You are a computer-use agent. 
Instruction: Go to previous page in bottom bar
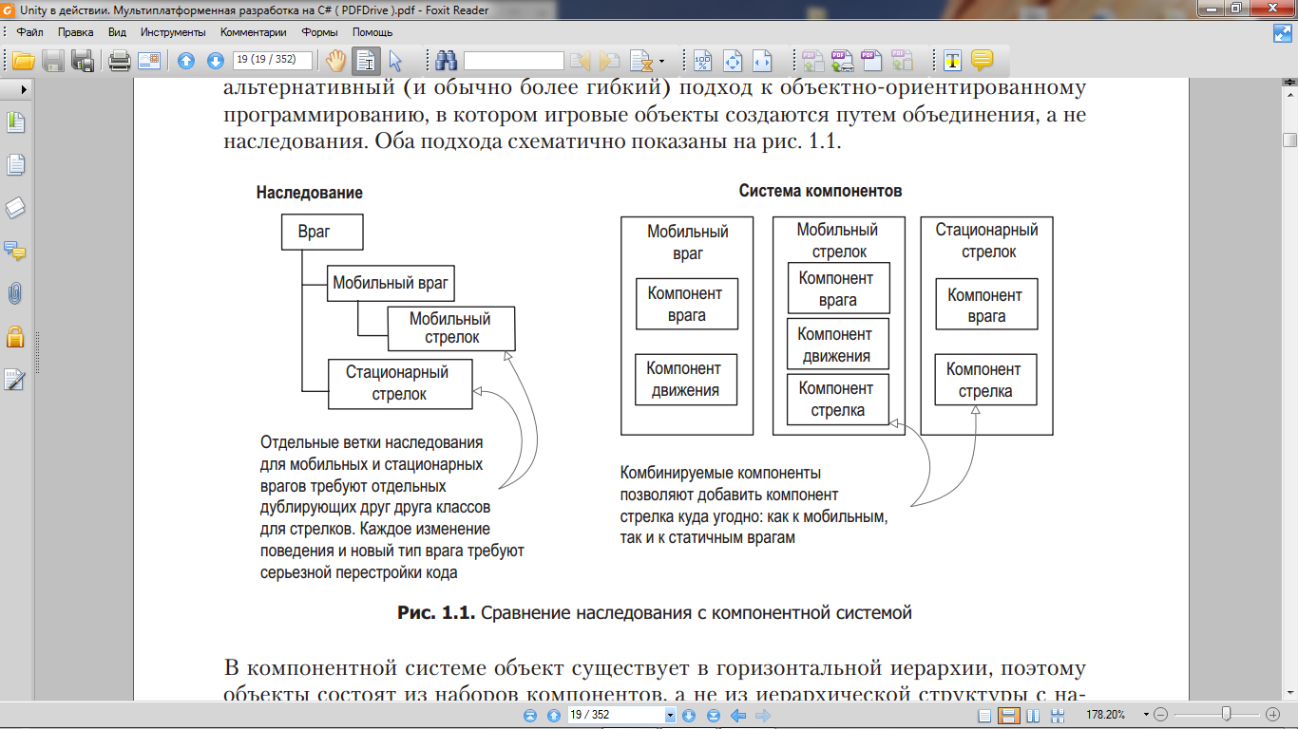click(x=554, y=715)
